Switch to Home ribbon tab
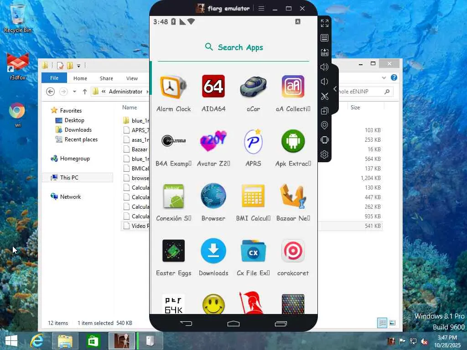 (x=80, y=78)
